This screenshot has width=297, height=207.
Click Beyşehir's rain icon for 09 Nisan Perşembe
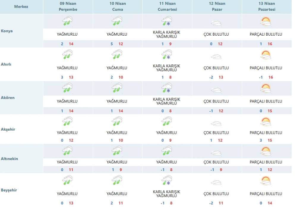67,181
